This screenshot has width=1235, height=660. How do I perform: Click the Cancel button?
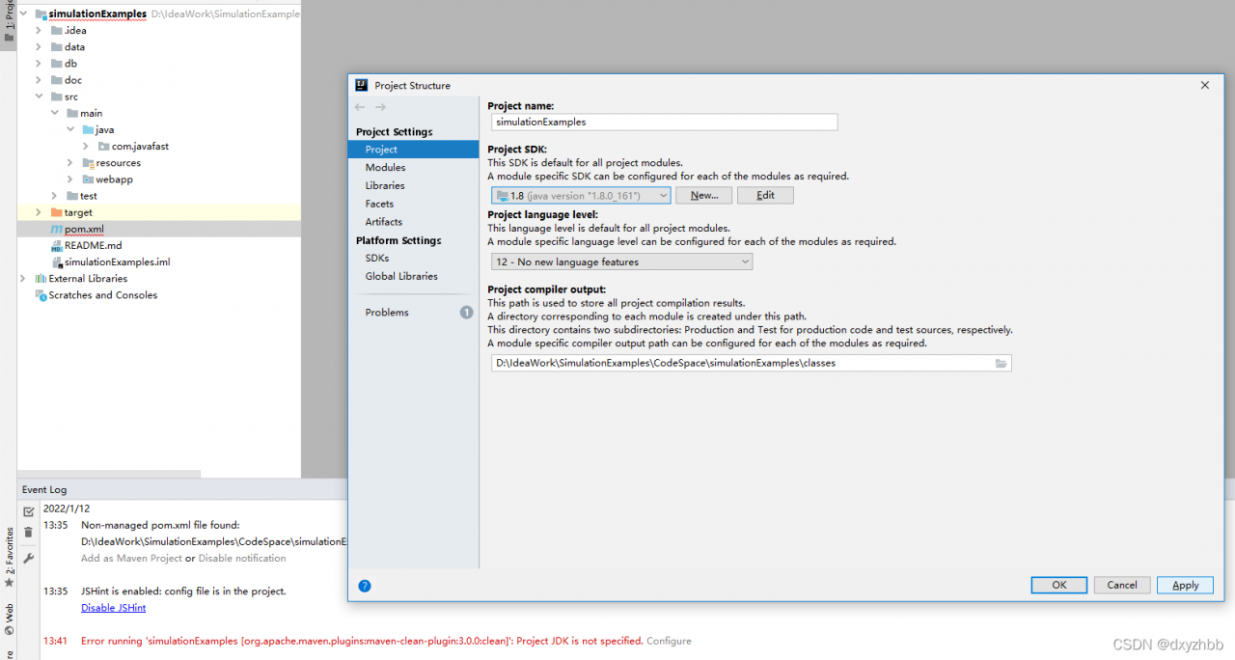point(1122,585)
